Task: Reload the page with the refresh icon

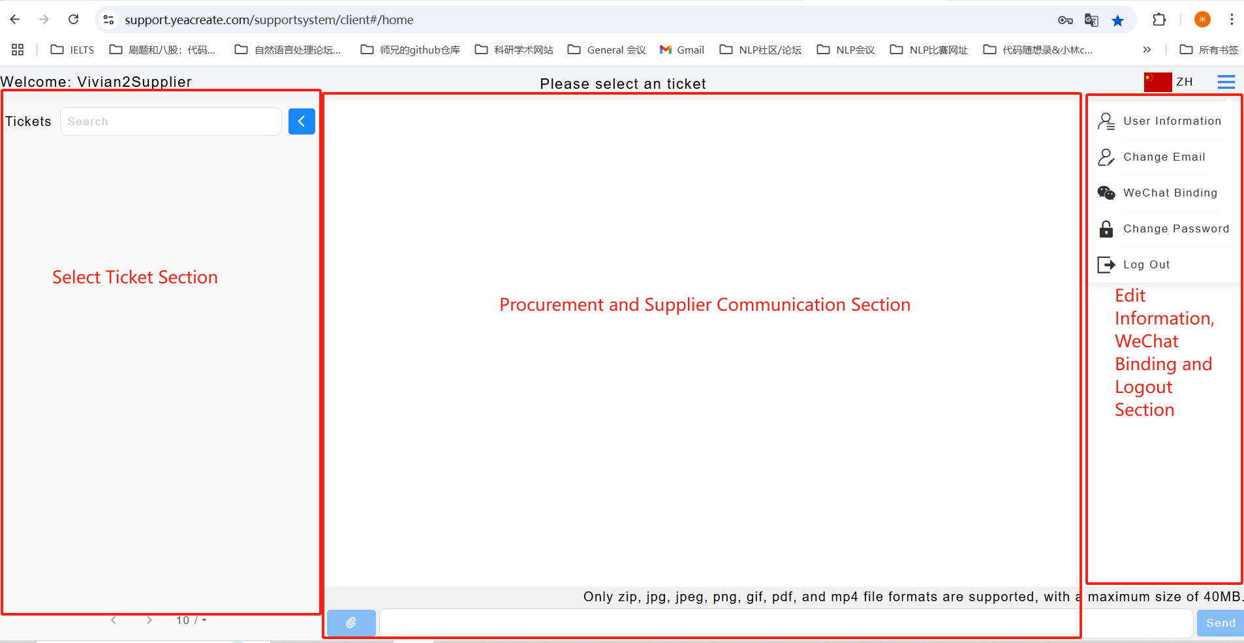Action: pyautogui.click(x=74, y=20)
